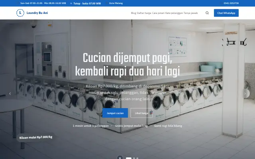Viewport: 255px width, 159px height.
Task: Click the Kiloan Rp7.000/kg description paragraph
Action: tap(127, 93)
